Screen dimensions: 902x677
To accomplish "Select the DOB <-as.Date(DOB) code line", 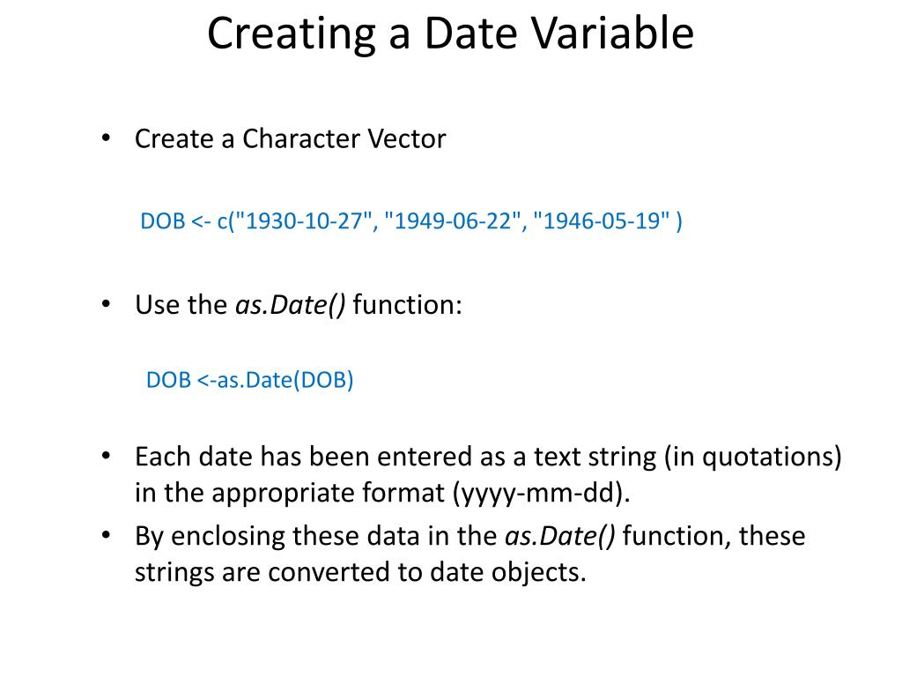I will pos(249,380).
